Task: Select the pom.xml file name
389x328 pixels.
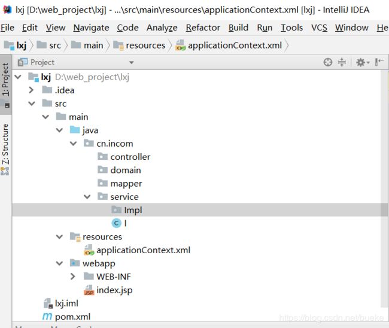Action: pos(72,317)
